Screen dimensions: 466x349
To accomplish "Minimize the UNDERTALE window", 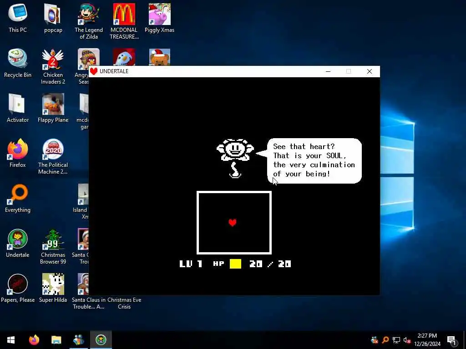I will [x=328, y=71].
